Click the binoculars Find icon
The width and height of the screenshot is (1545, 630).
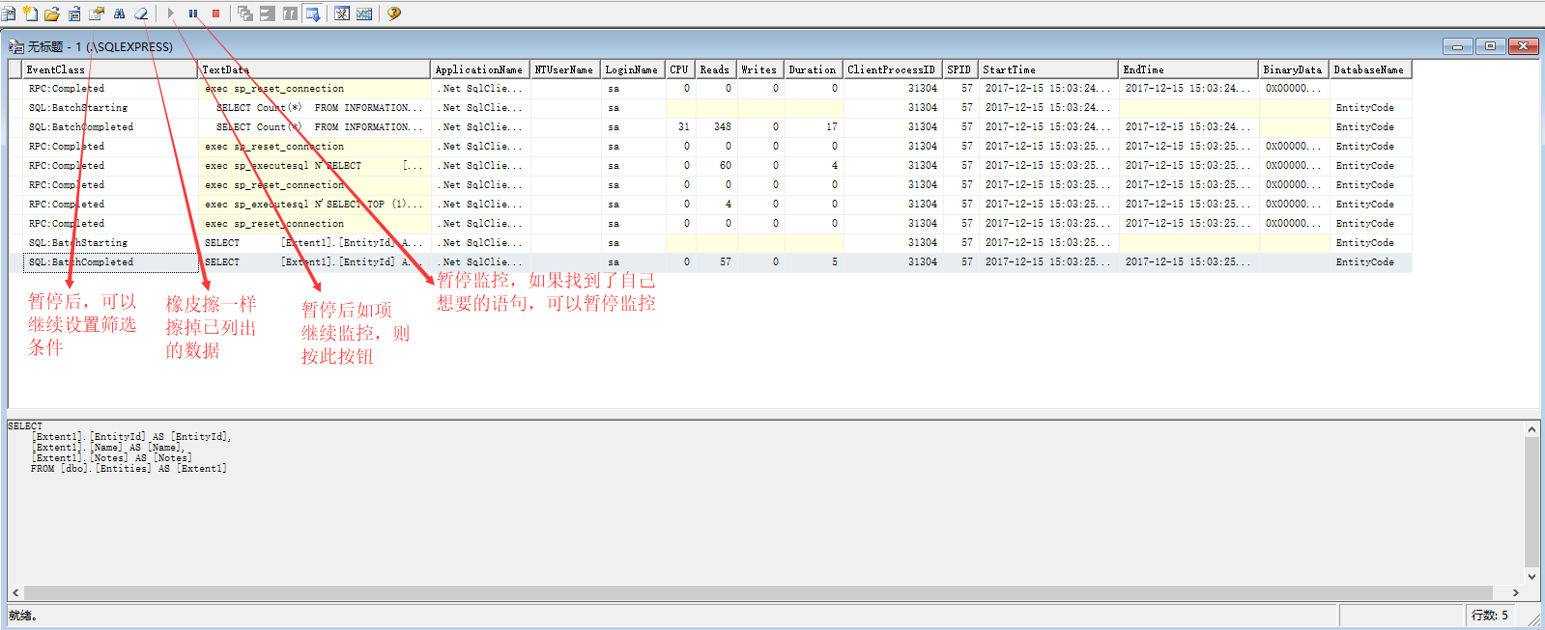[x=119, y=14]
